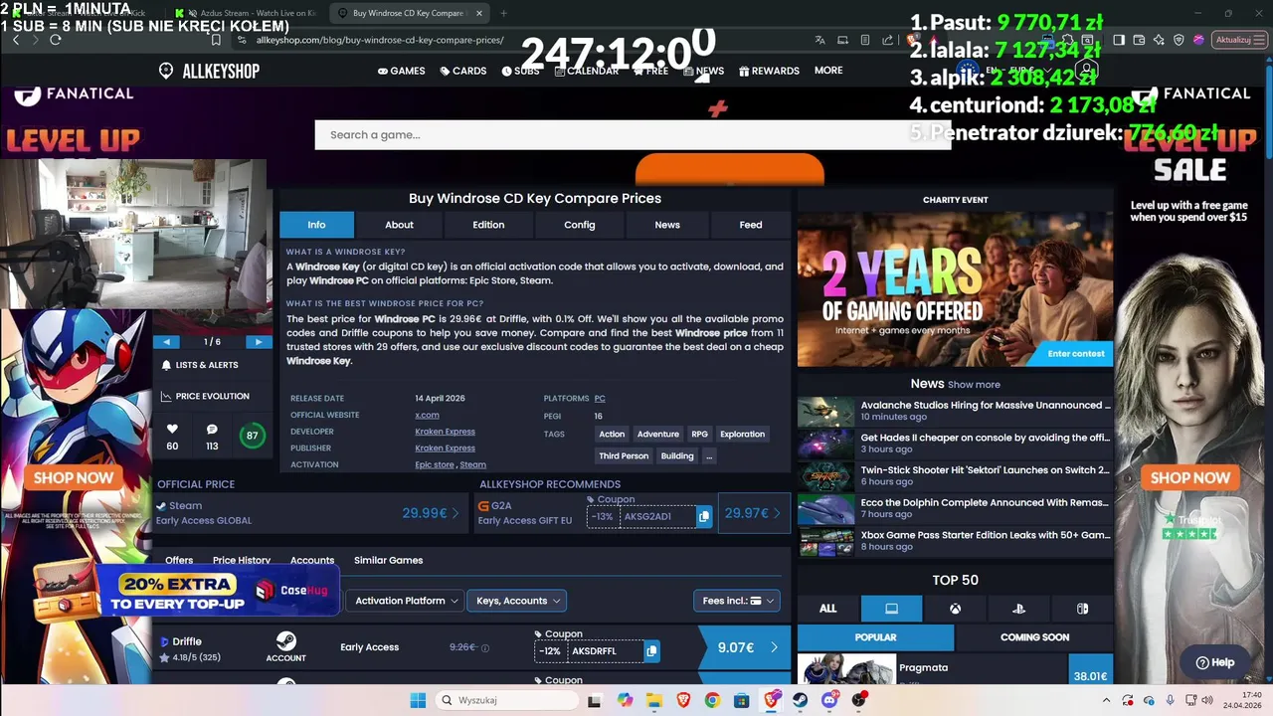Select ALL platforms in Top 50

(827, 609)
